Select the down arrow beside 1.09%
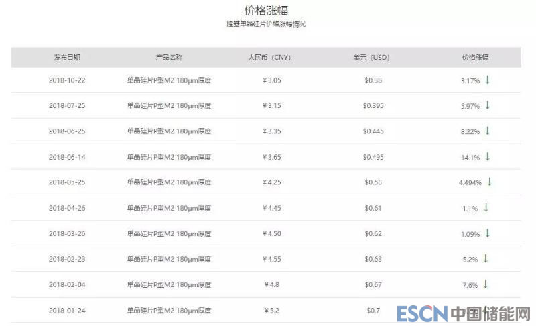 pyautogui.click(x=488, y=233)
